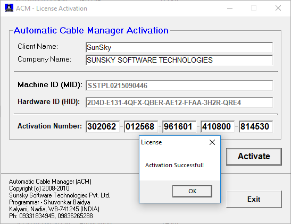Click activation number box 410800
Image resolution: width=291 pixels, height=224 pixels.
(x=218, y=127)
